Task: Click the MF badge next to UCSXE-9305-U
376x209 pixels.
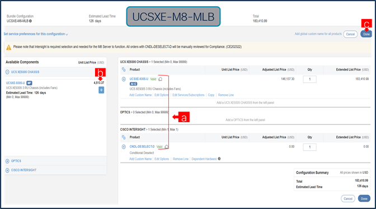Action: click(29, 83)
